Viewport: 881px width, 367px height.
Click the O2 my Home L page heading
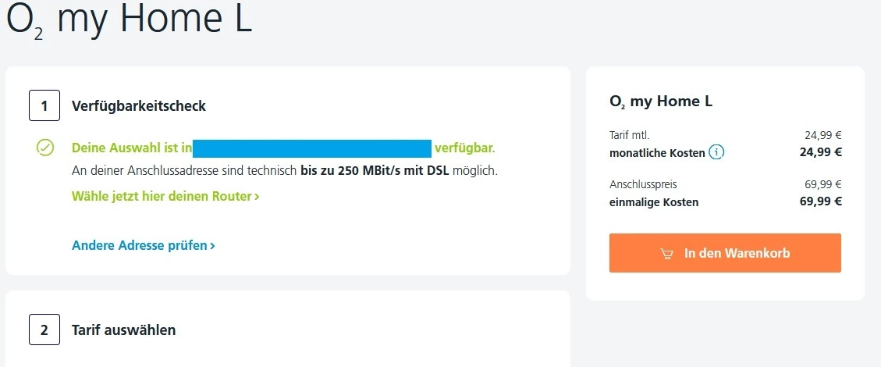pos(129,19)
